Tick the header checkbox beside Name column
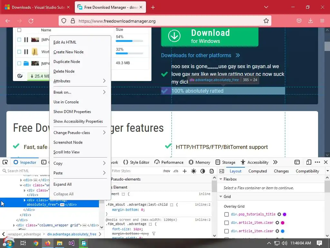 coord(19,30)
